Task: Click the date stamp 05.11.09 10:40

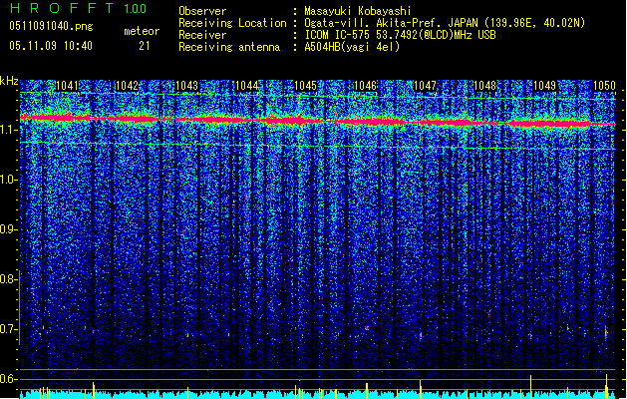Action: [x=51, y=46]
